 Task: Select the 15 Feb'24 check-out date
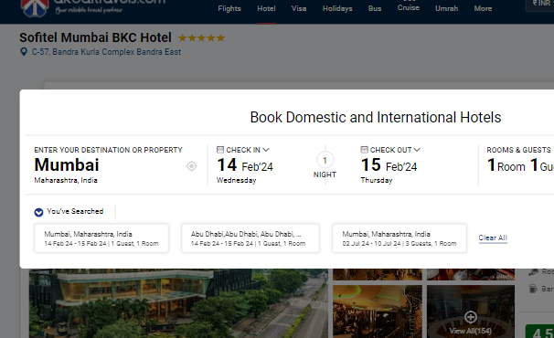389,165
